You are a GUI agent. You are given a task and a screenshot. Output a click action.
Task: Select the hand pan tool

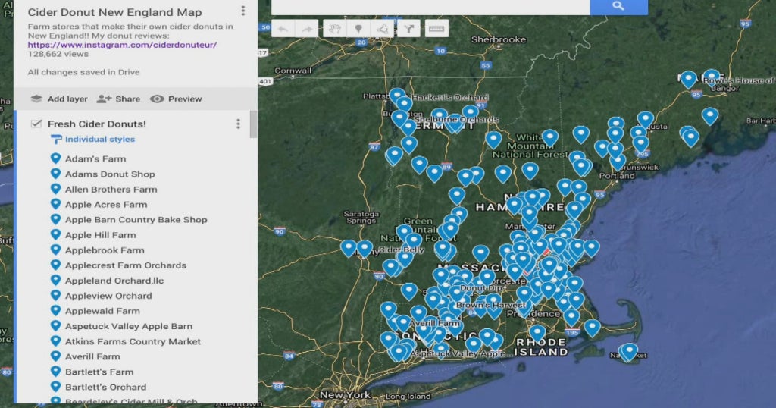[333, 30]
